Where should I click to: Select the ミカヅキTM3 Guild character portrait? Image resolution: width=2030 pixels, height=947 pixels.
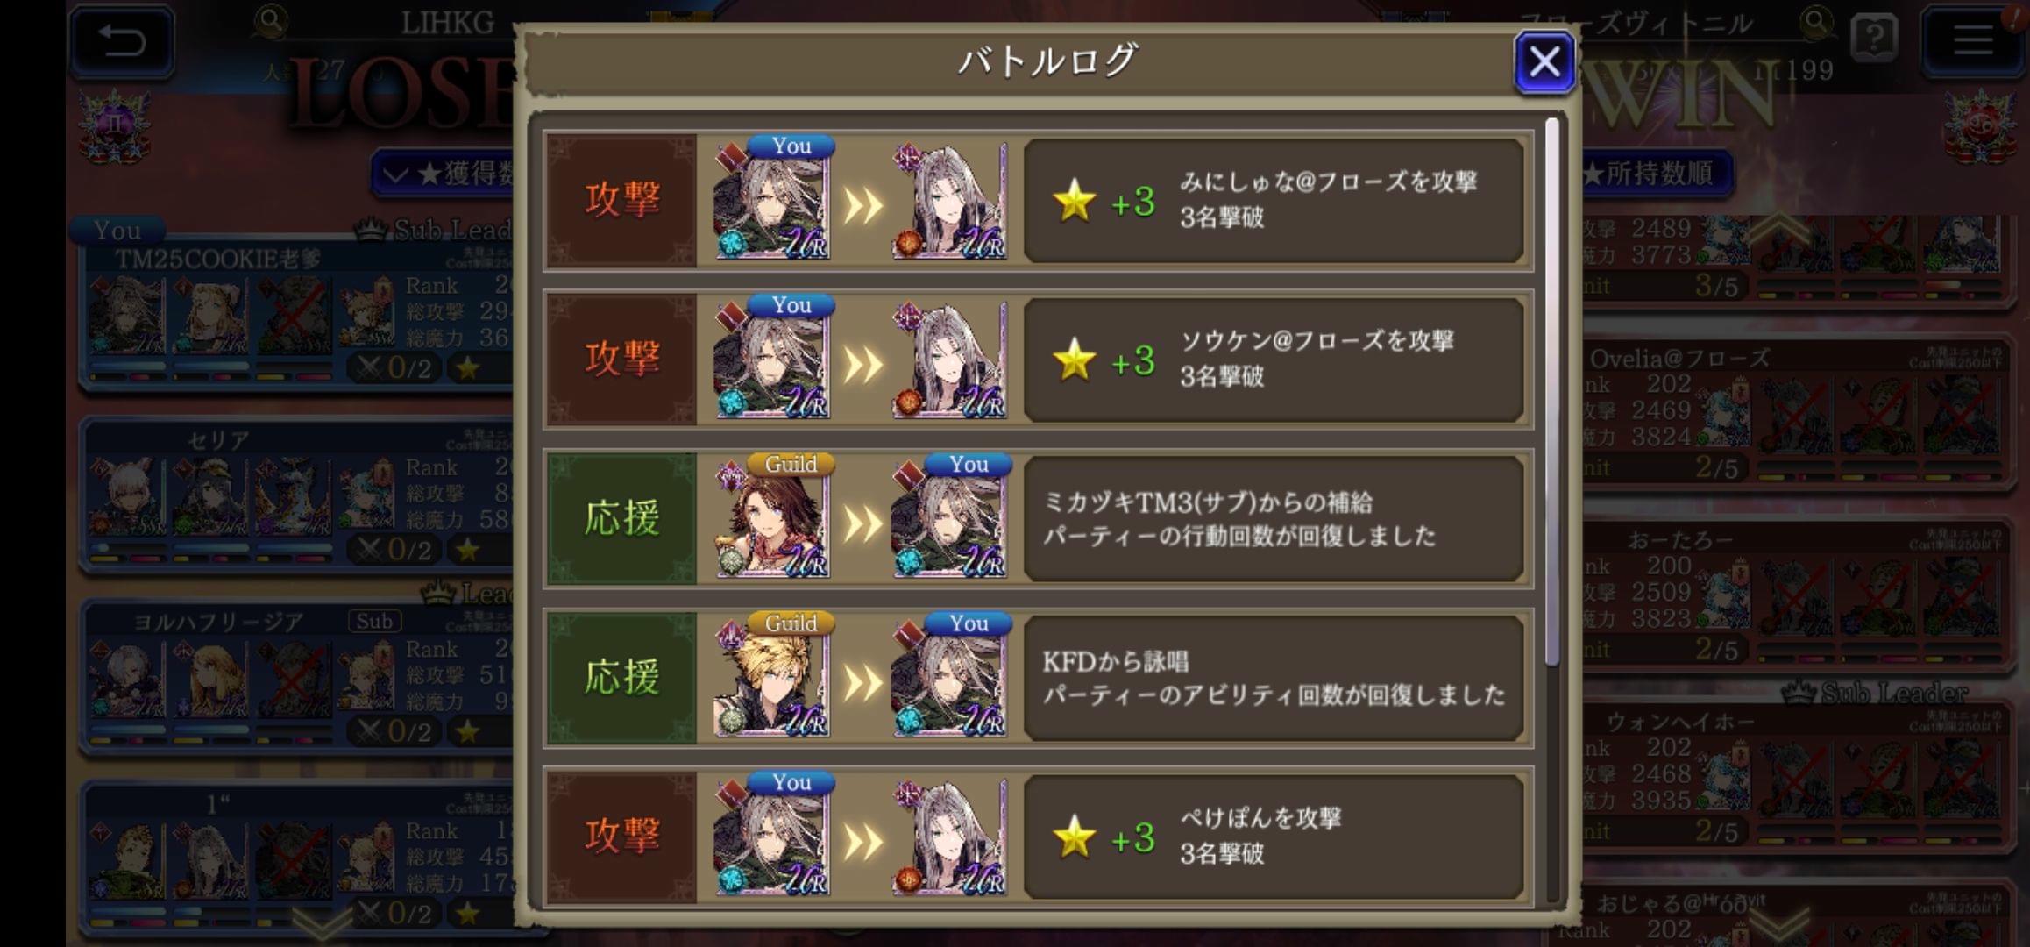point(771,520)
